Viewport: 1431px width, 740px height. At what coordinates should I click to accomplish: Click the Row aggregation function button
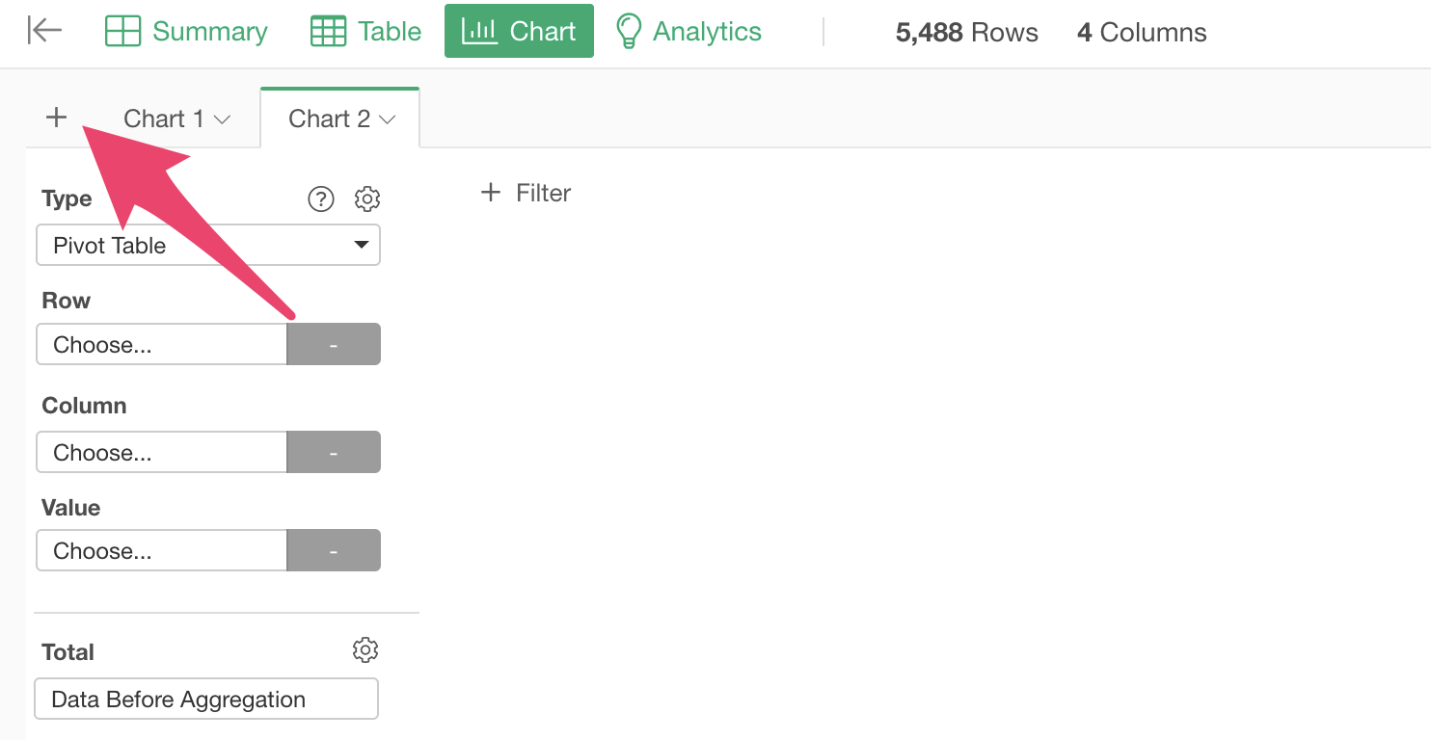click(x=334, y=345)
